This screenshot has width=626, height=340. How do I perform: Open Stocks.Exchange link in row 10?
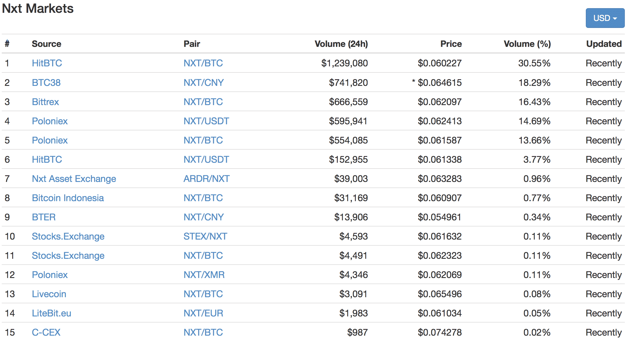(x=68, y=236)
